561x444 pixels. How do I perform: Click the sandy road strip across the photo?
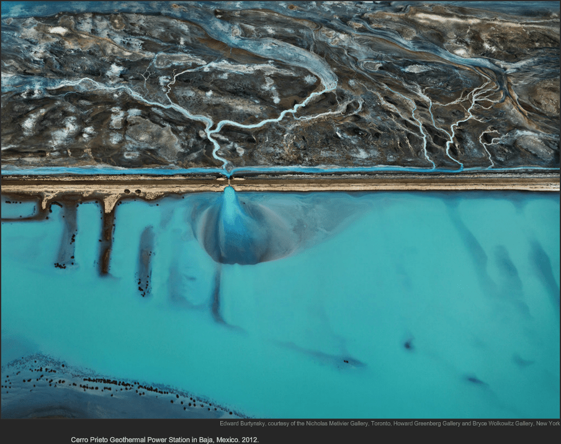point(372,184)
